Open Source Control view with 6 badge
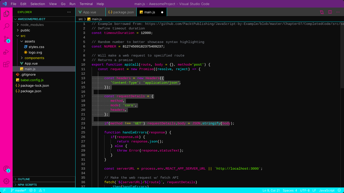 click(6, 39)
